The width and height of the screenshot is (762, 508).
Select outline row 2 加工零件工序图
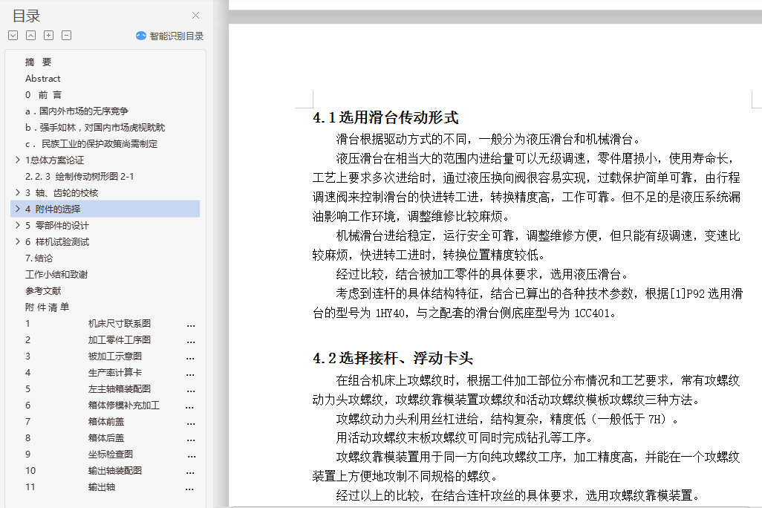click(110, 340)
